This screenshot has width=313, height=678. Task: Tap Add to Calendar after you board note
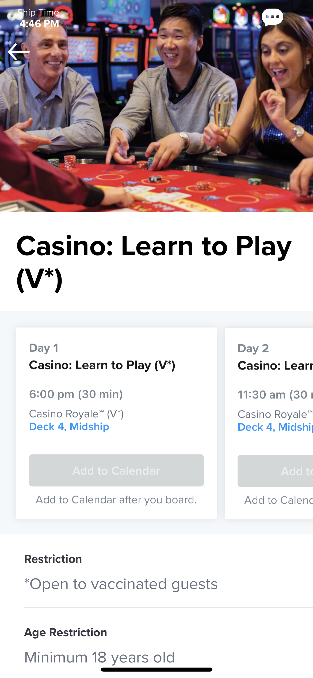click(116, 500)
